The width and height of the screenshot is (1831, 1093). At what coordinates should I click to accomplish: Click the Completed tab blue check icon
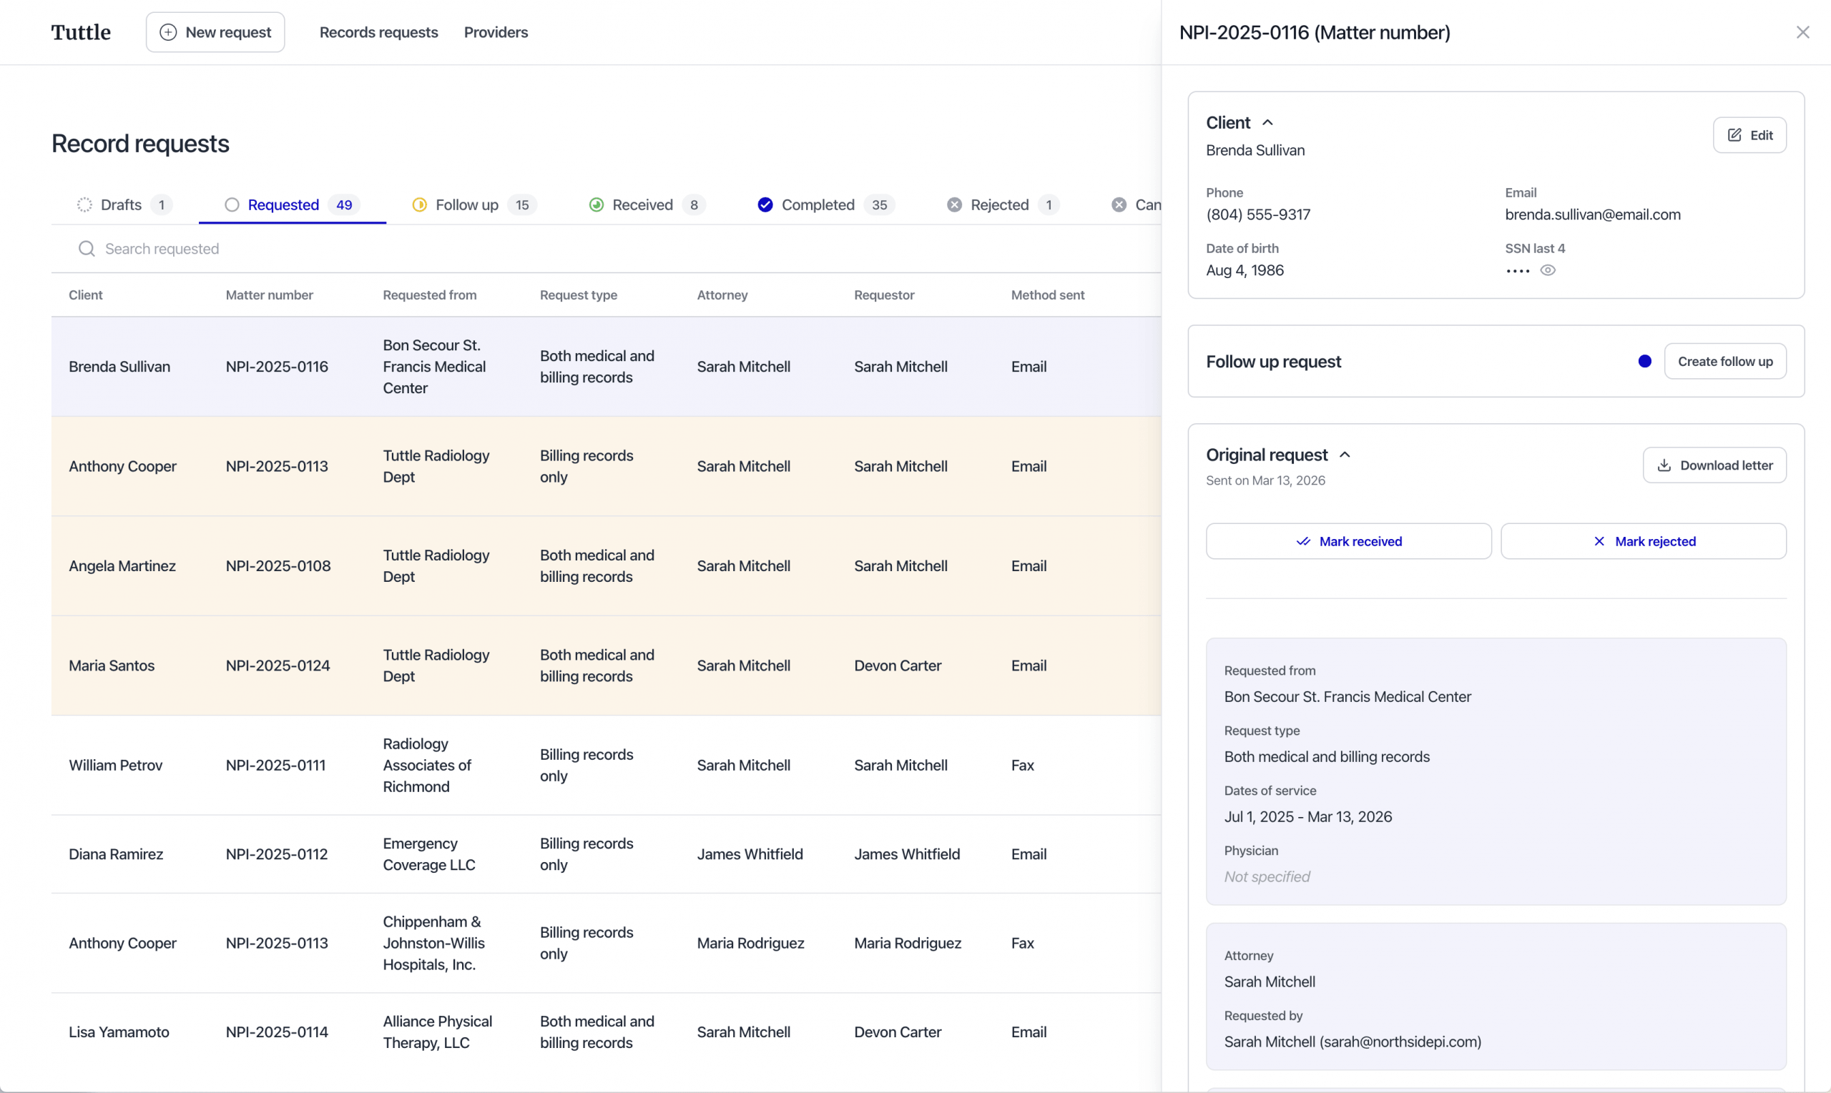tap(765, 204)
